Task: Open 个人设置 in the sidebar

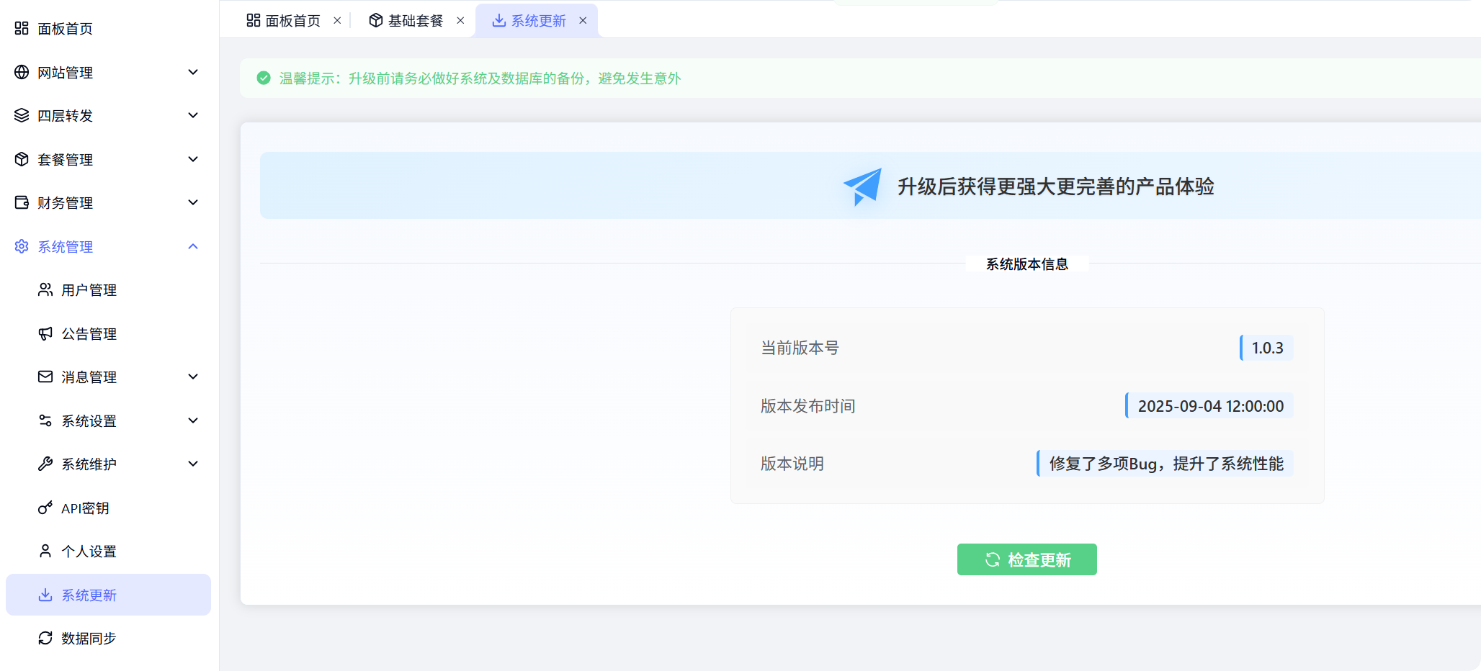Action: coord(89,551)
